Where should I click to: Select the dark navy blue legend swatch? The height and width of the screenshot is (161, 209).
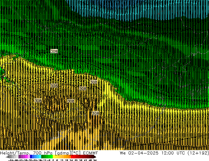coord(31,156)
